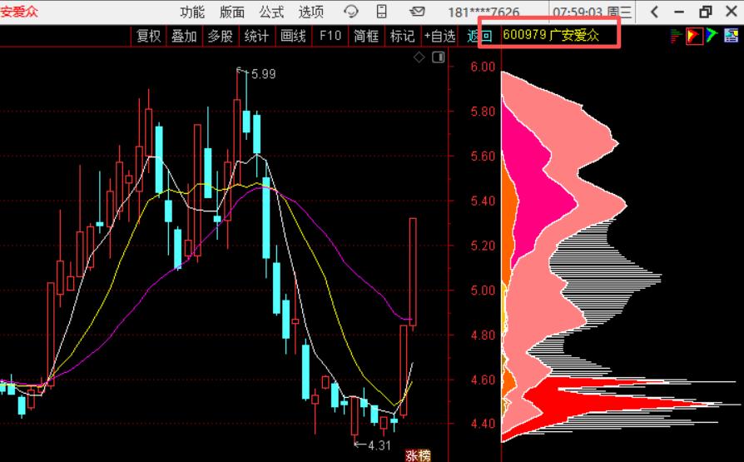Click the picture panel icon at far right
This screenshot has width=744, height=462.
(732, 36)
